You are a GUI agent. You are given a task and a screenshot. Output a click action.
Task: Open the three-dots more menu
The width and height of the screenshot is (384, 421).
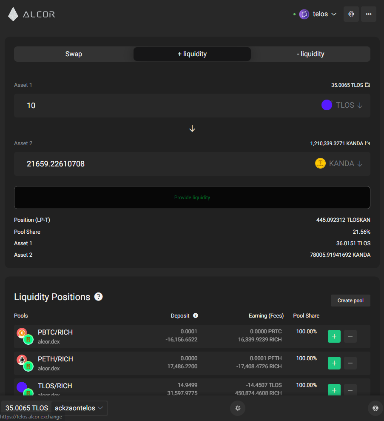tap(368, 14)
